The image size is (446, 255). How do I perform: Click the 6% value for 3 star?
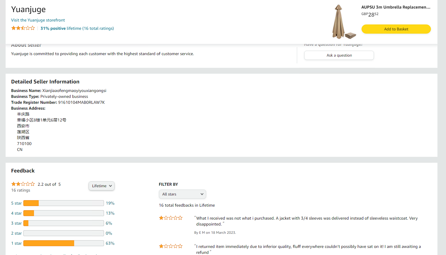109,223
